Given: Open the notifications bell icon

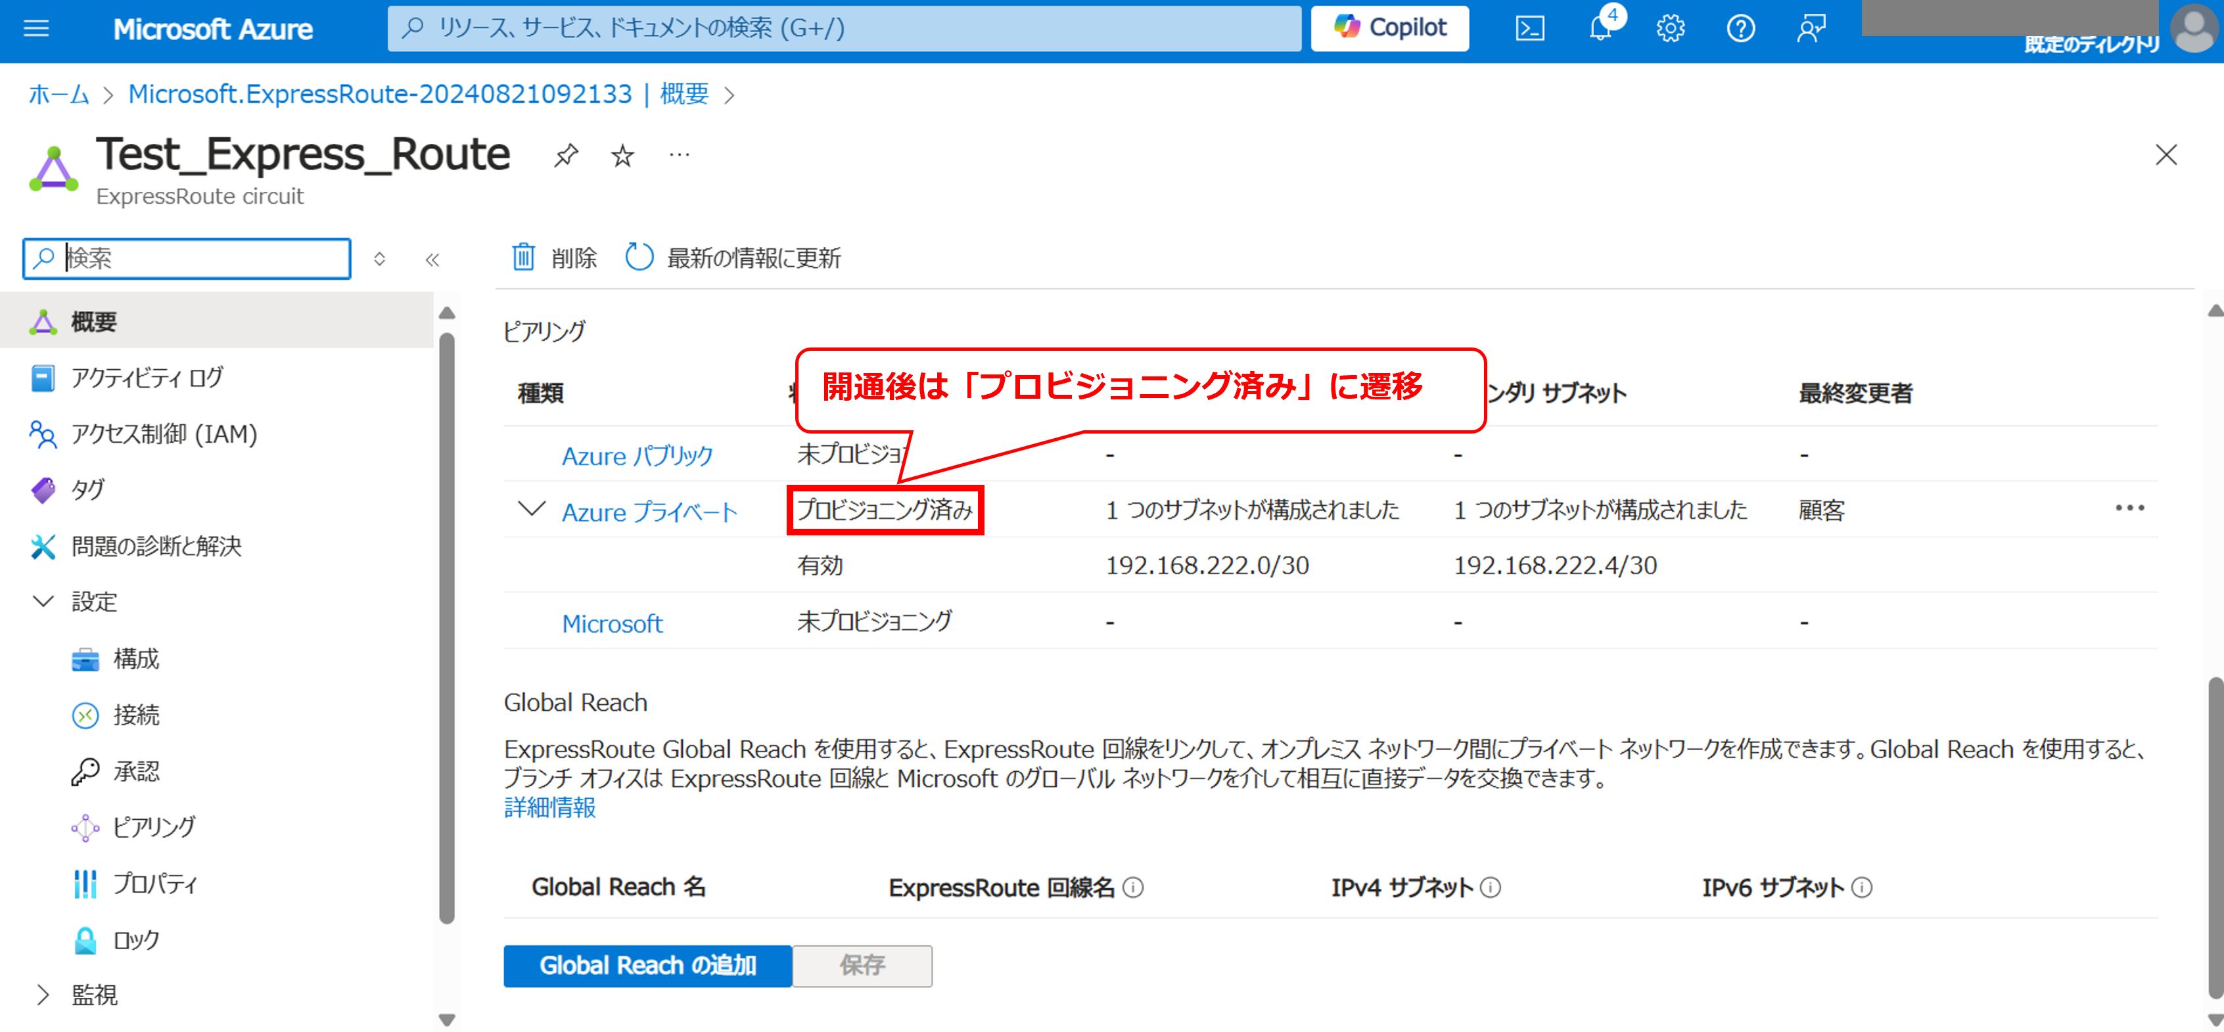Looking at the screenshot, I should point(1600,28).
